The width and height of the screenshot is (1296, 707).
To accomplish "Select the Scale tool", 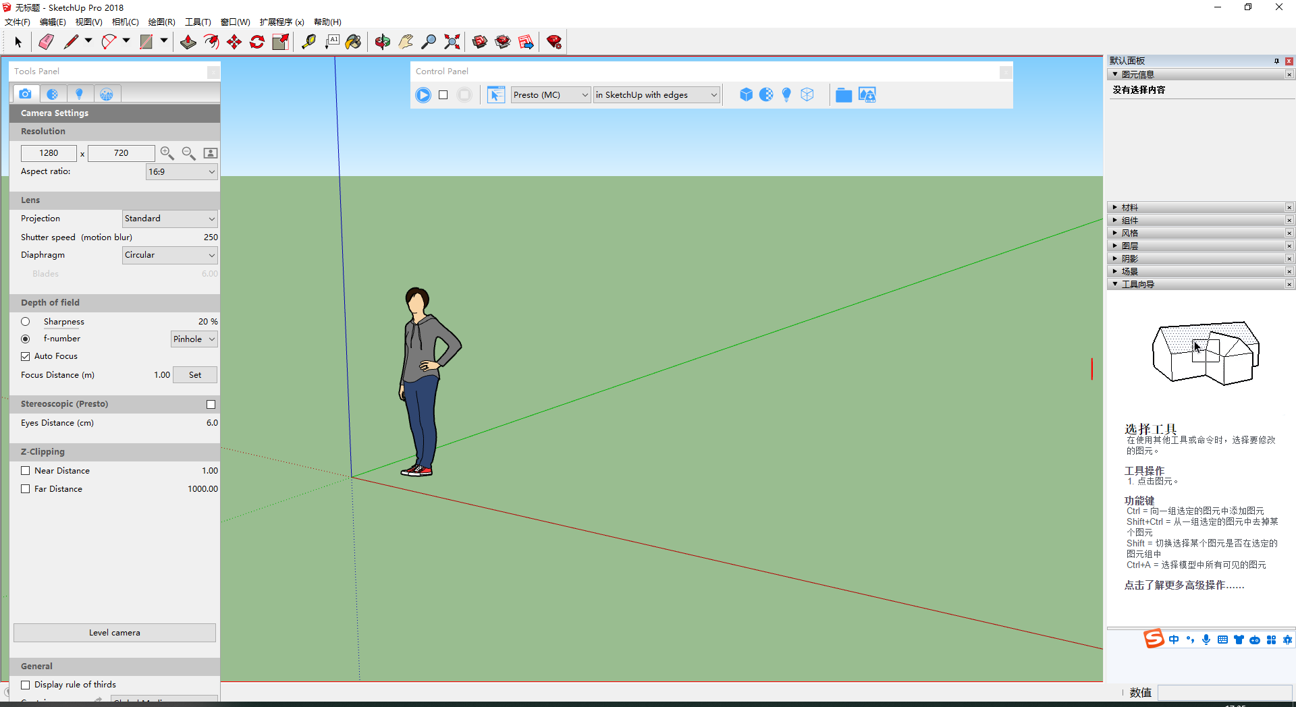I will 280,42.
